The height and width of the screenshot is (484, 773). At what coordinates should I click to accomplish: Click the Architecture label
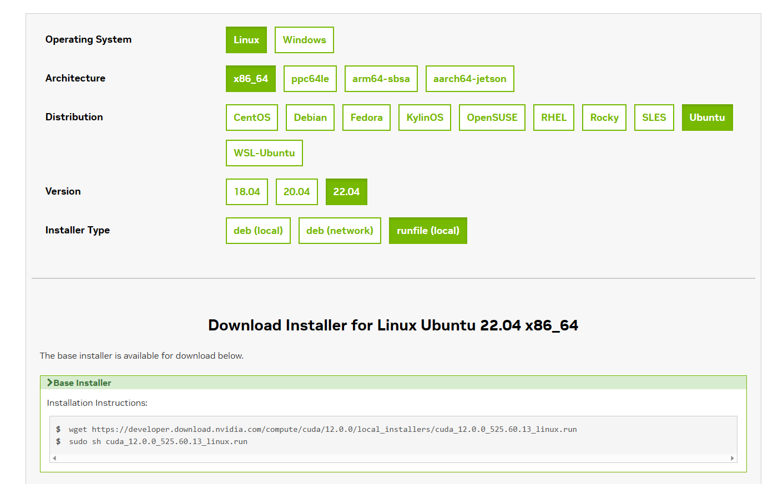click(75, 78)
